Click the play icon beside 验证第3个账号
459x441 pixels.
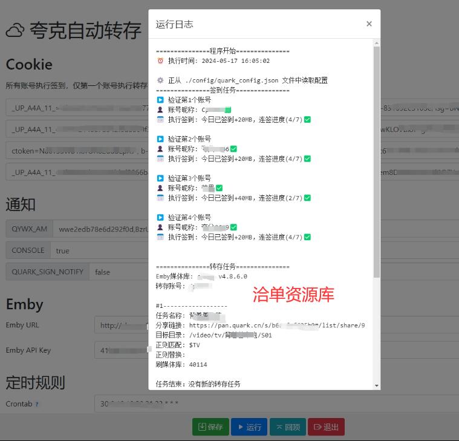click(x=160, y=178)
